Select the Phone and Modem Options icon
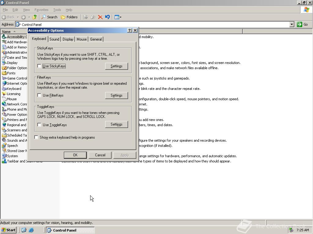Image resolution: width=313 pixels, height=234 pixels. (x=4, y=109)
